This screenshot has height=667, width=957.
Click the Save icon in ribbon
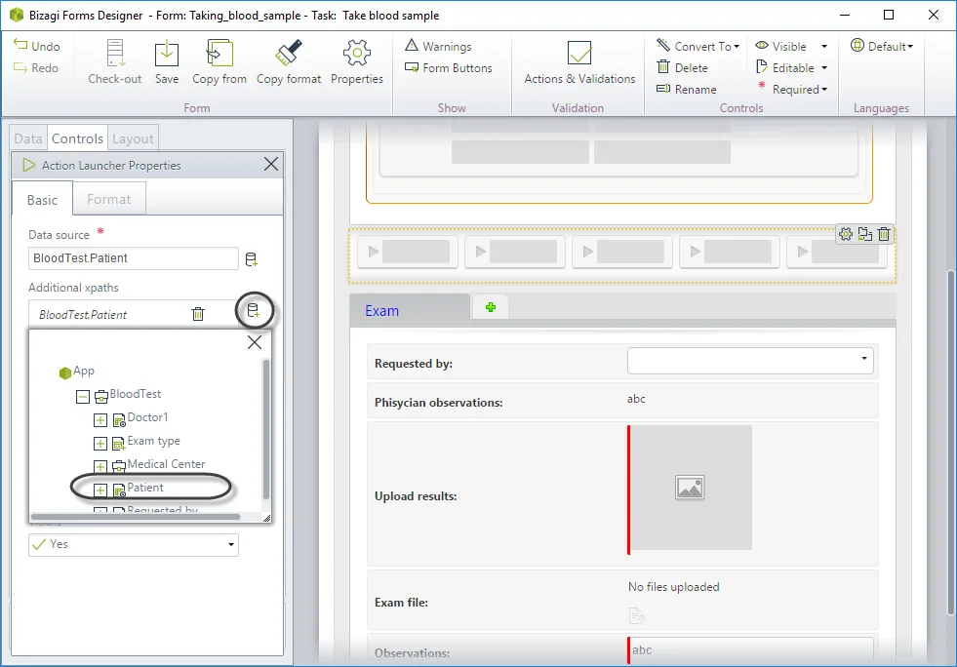166,54
